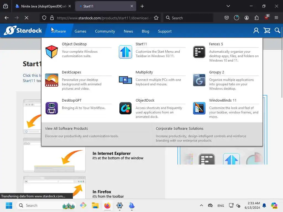
Task: Go back to the previous page
Action: (7, 18)
